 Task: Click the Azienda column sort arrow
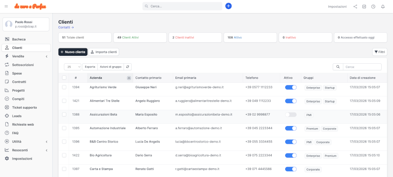[129, 78]
